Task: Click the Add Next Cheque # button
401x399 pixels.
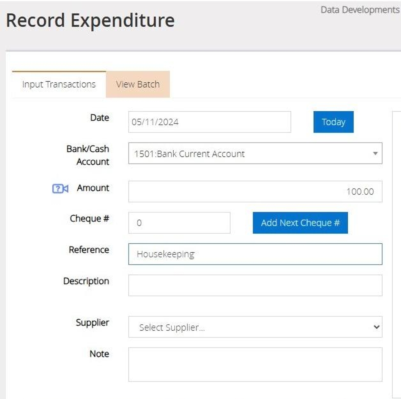Action: click(x=300, y=223)
